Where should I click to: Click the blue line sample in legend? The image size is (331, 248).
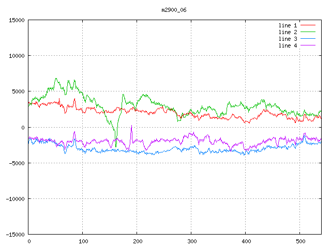tap(308, 39)
